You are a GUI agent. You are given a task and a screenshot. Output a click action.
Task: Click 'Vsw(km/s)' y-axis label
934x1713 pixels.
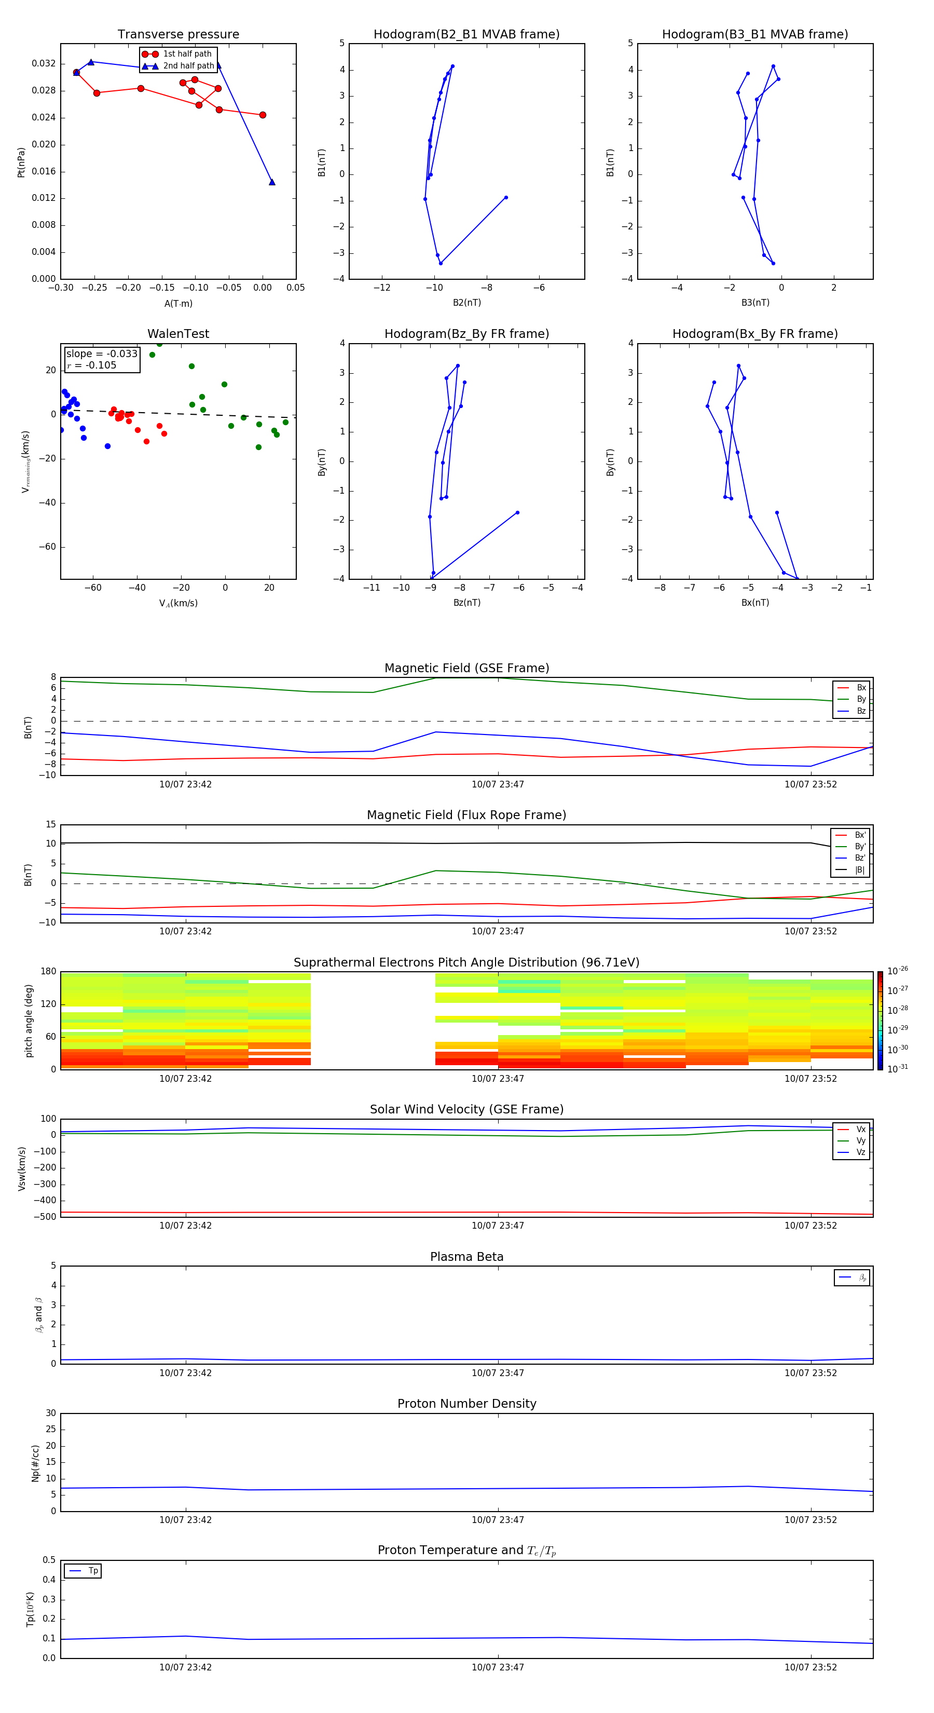tap(21, 1168)
